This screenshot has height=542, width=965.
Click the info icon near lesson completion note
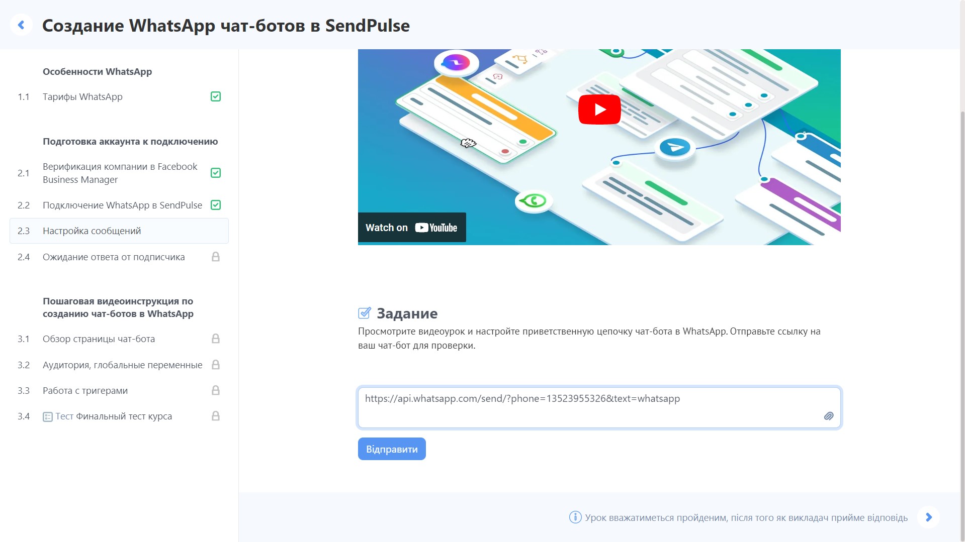(x=575, y=517)
